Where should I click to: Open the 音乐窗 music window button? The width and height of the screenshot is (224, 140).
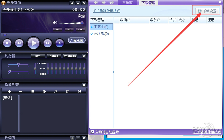pos(77,40)
